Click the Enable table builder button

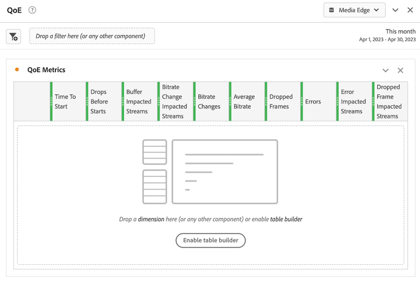point(211,240)
